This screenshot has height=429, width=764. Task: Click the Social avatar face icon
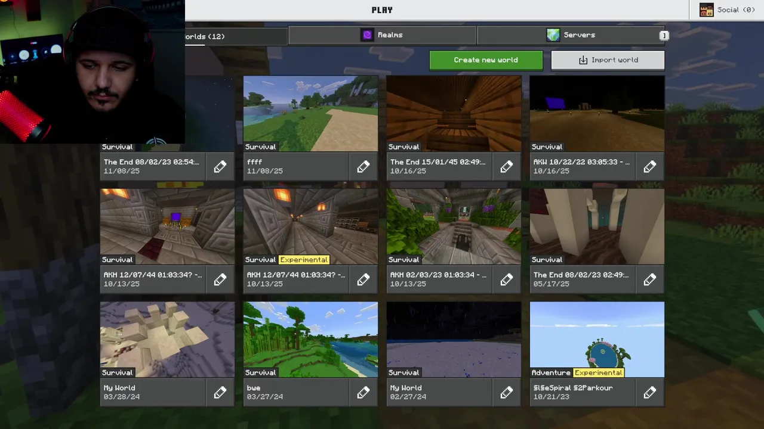[x=707, y=10]
